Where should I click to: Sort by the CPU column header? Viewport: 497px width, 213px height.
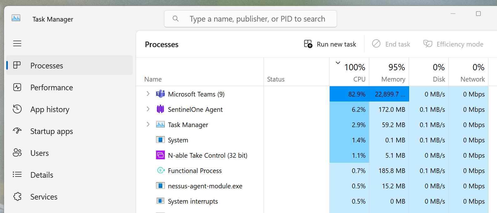click(x=349, y=72)
